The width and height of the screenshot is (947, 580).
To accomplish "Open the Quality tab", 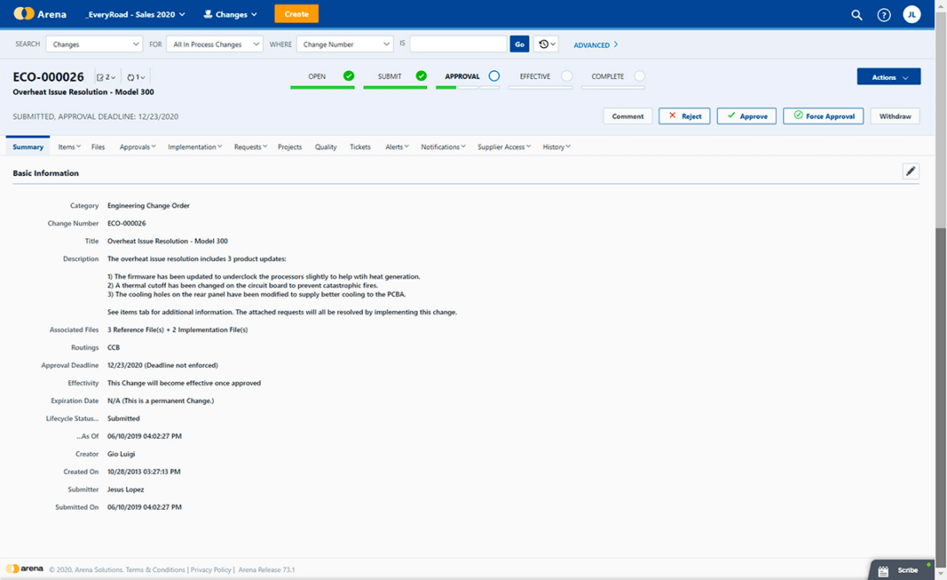I will (325, 147).
